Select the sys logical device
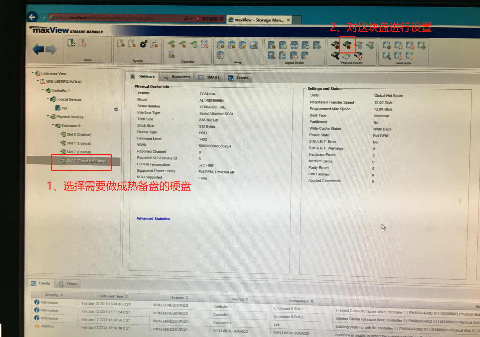480x337 pixels. (x=61, y=108)
